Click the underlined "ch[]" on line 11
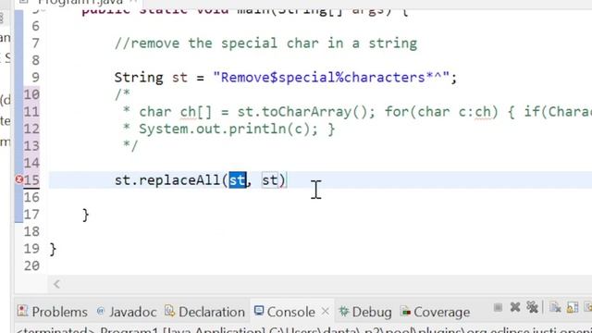Screen dimensions: 592x333 click(x=195, y=112)
